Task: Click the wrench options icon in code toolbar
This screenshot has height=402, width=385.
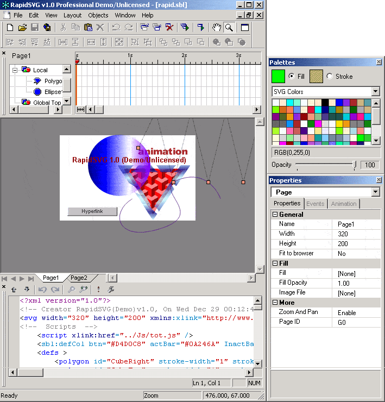Action: (111, 290)
